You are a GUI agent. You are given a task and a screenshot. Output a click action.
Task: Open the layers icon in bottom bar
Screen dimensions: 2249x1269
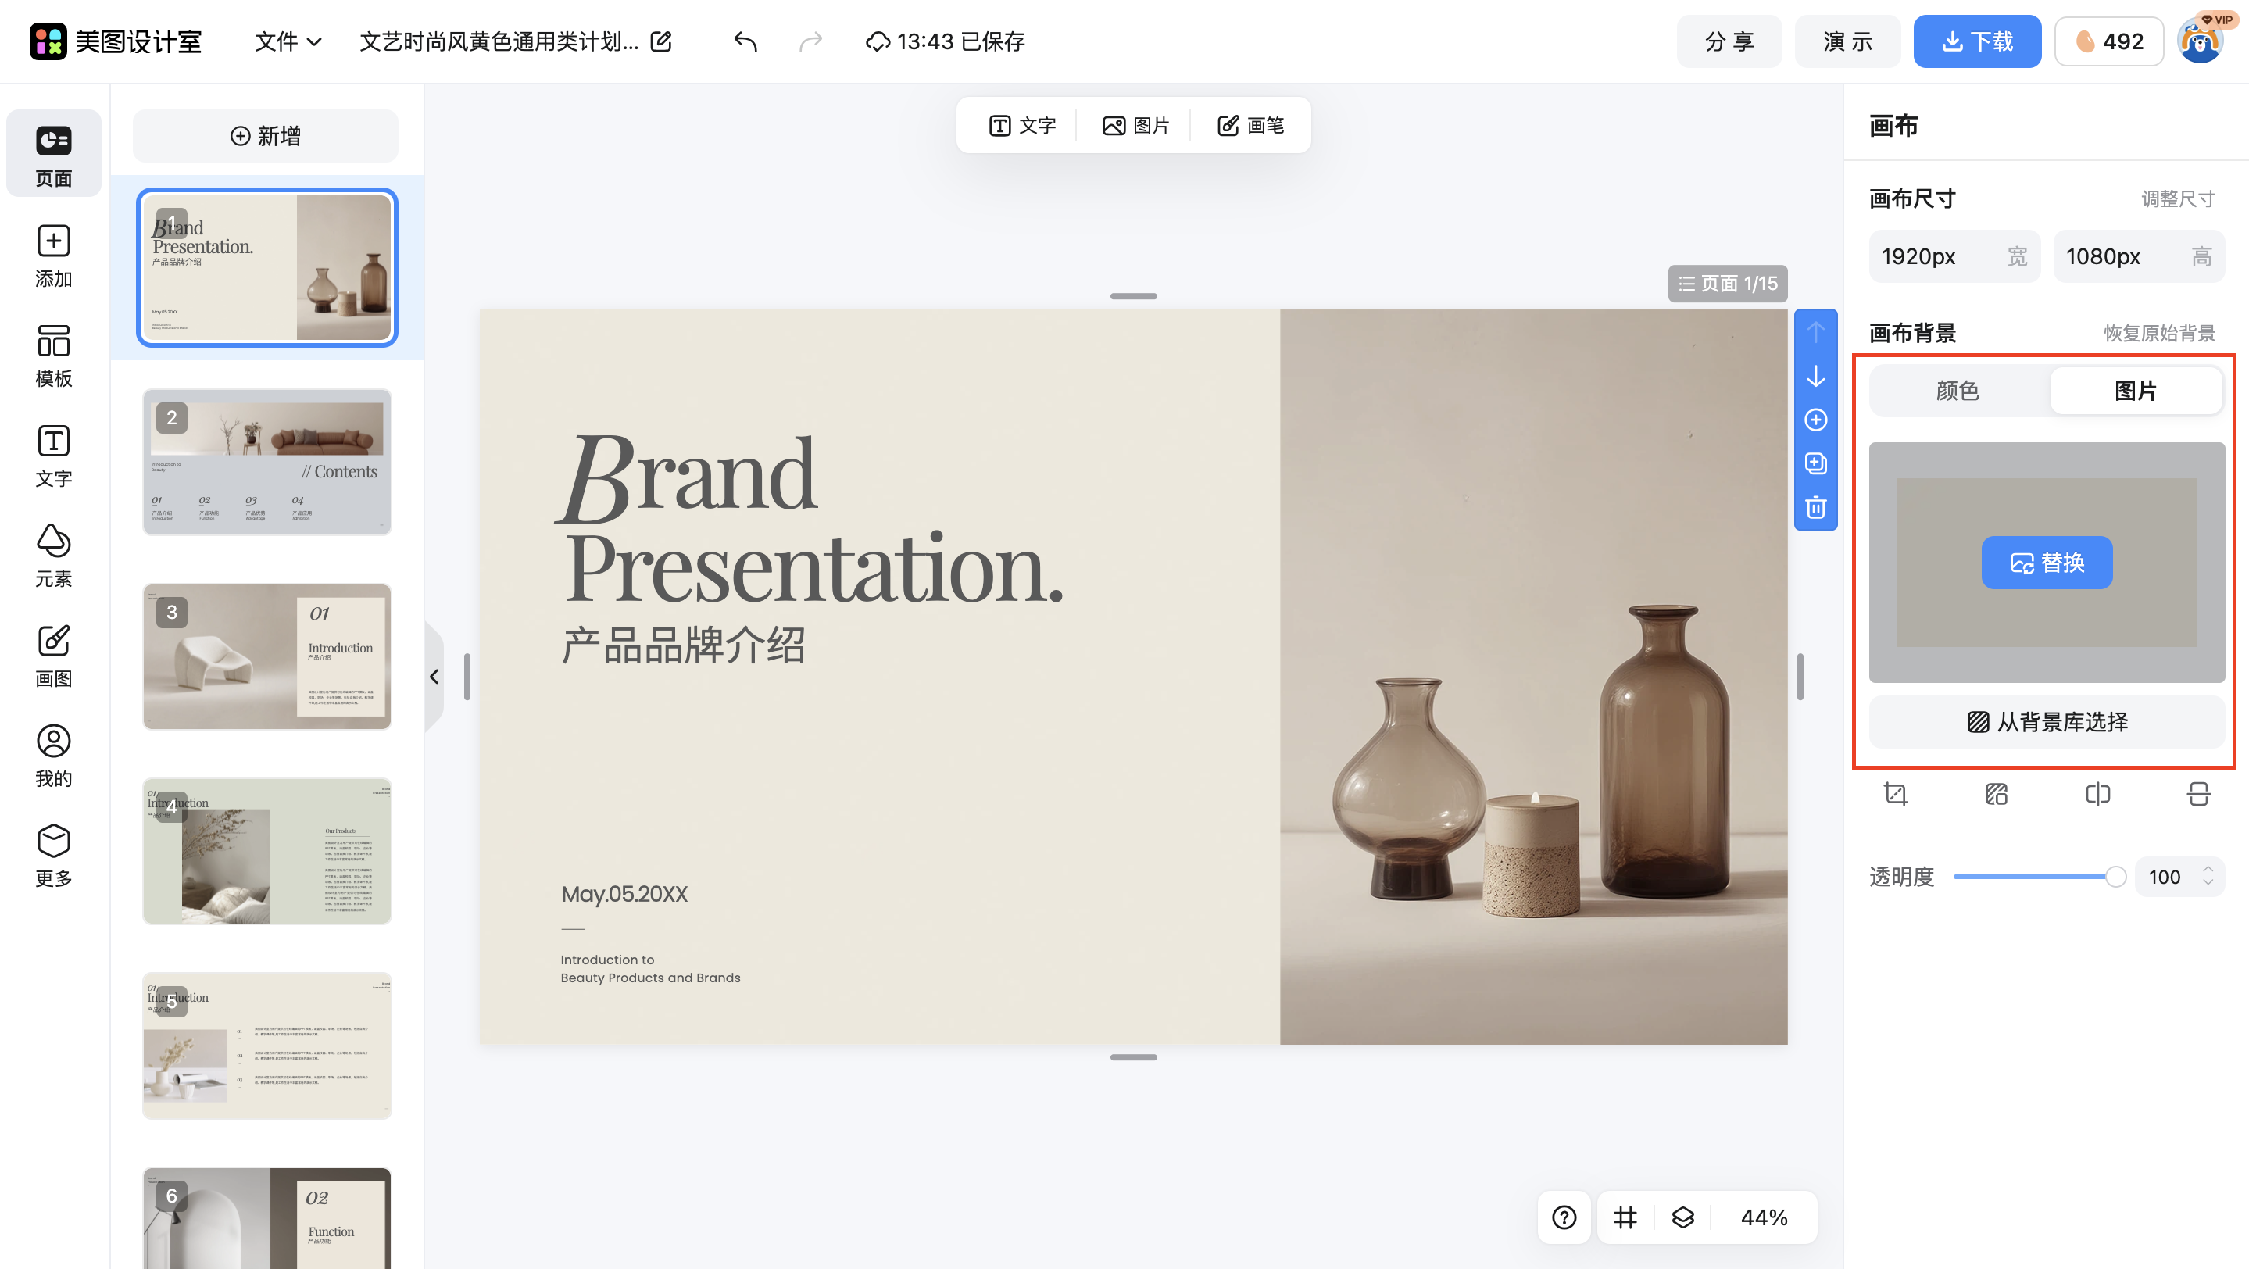(x=1682, y=1217)
